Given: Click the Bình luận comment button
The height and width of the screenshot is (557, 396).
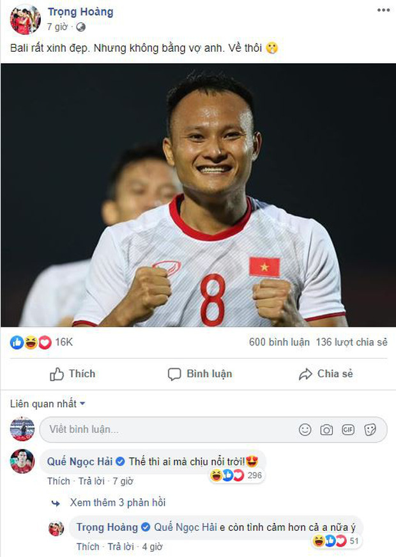Looking at the screenshot, I should point(199,373).
